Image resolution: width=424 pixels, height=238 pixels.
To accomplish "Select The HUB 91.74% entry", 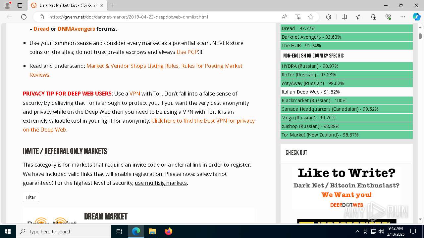I will 346,46.
